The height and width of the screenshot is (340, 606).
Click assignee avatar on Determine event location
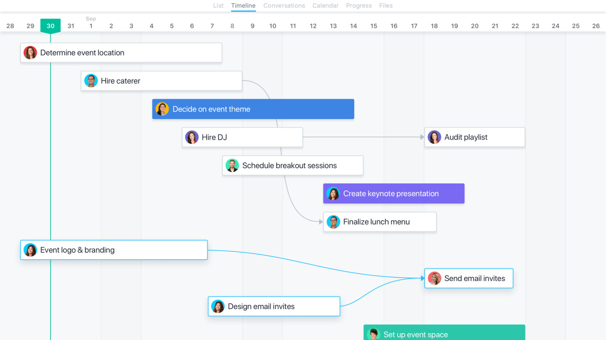pos(30,52)
